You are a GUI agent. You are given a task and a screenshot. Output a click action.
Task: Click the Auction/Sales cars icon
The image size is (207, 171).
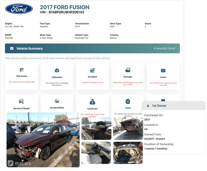click(57, 101)
